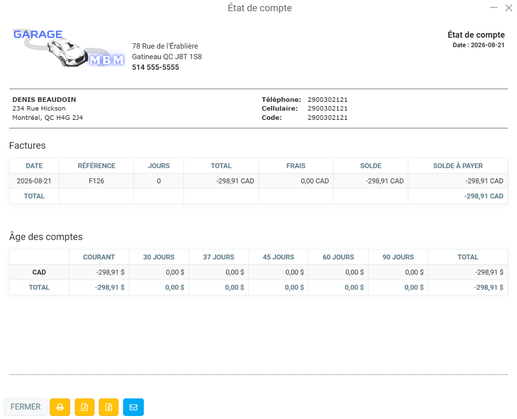This screenshot has height=419, width=517.
Task: Click TOTAL column header in Âge des comptes
Action: (468, 257)
